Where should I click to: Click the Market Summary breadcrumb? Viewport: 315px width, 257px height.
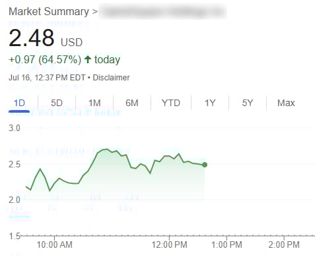[49, 11]
